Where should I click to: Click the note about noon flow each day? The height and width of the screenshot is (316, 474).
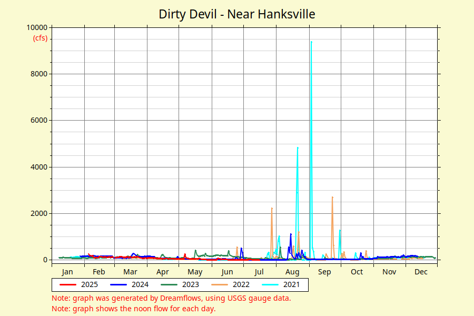point(134,309)
